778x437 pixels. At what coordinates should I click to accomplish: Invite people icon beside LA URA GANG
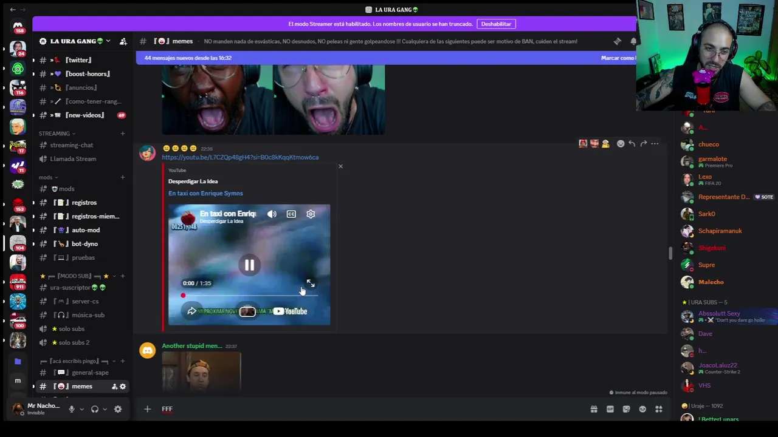pyautogui.click(x=123, y=41)
